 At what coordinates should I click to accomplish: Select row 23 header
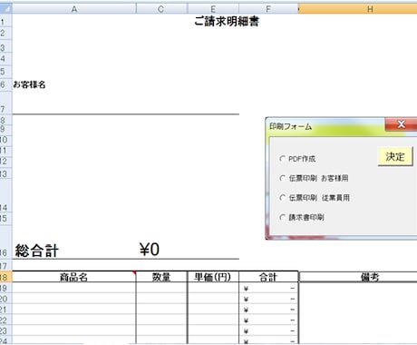pyautogui.click(x=5, y=330)
